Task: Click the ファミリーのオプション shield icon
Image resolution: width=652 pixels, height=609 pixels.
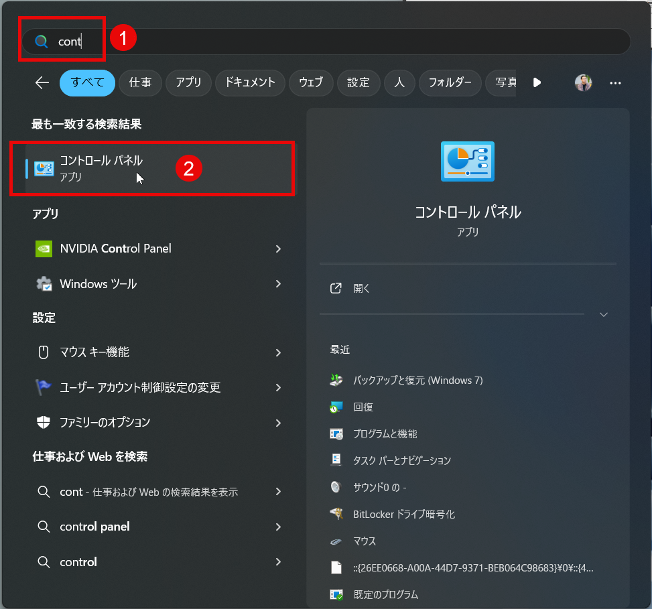Action: [44, 422]
